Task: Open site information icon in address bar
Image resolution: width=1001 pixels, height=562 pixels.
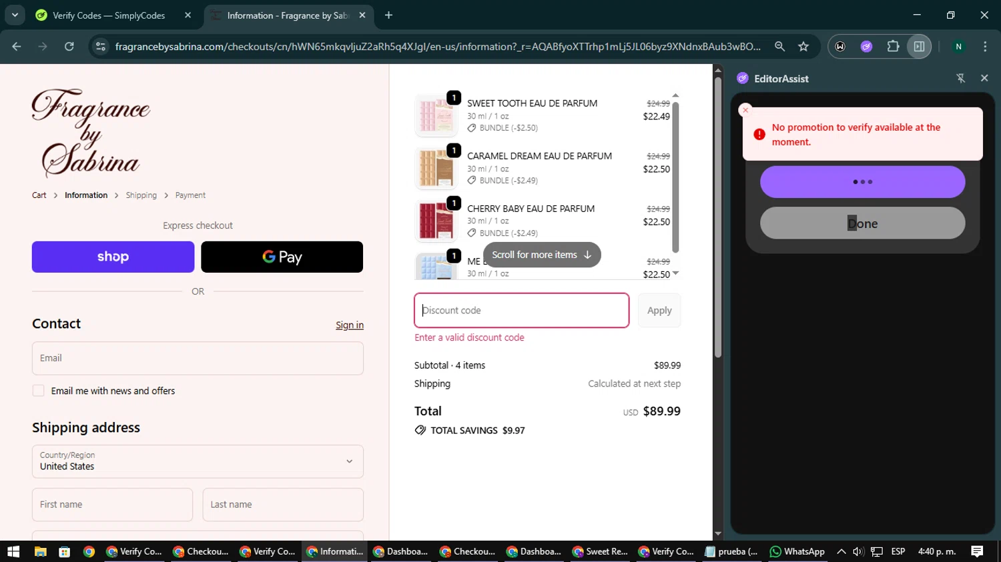Action: click(101, 46)
